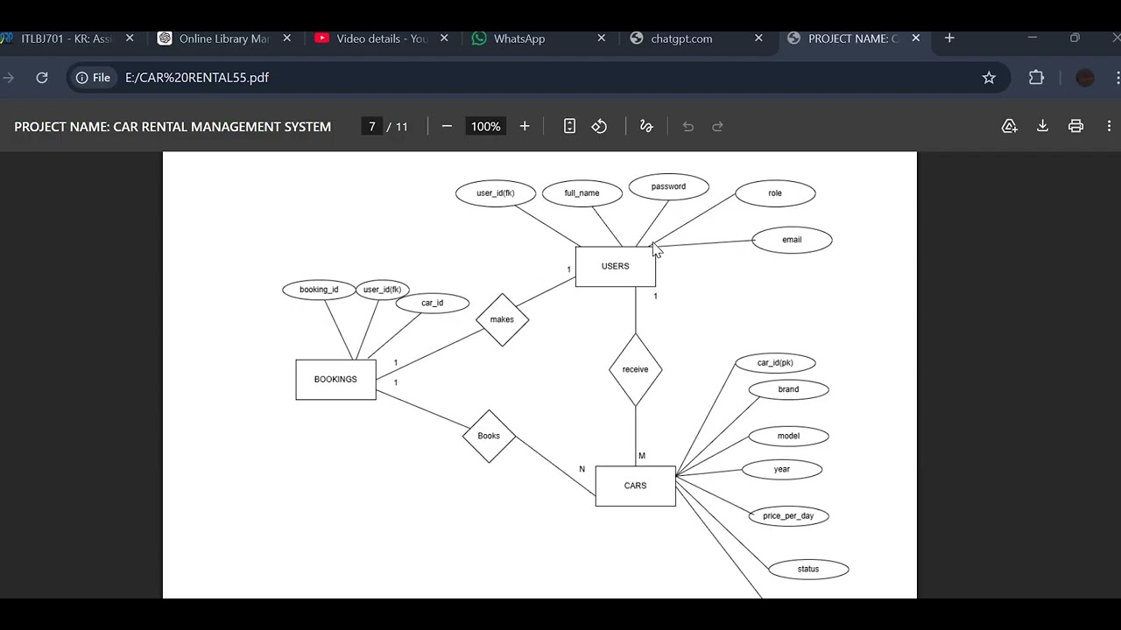Download the PDF file
The width and height of the screenshot is (1121, 630).
(x=1042, y=127)
